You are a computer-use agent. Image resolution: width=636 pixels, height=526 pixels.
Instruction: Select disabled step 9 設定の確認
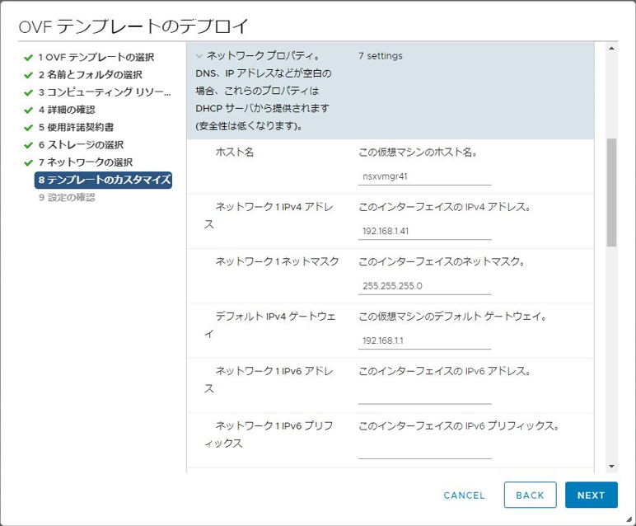pyautogui.click(x=67, y=197)
